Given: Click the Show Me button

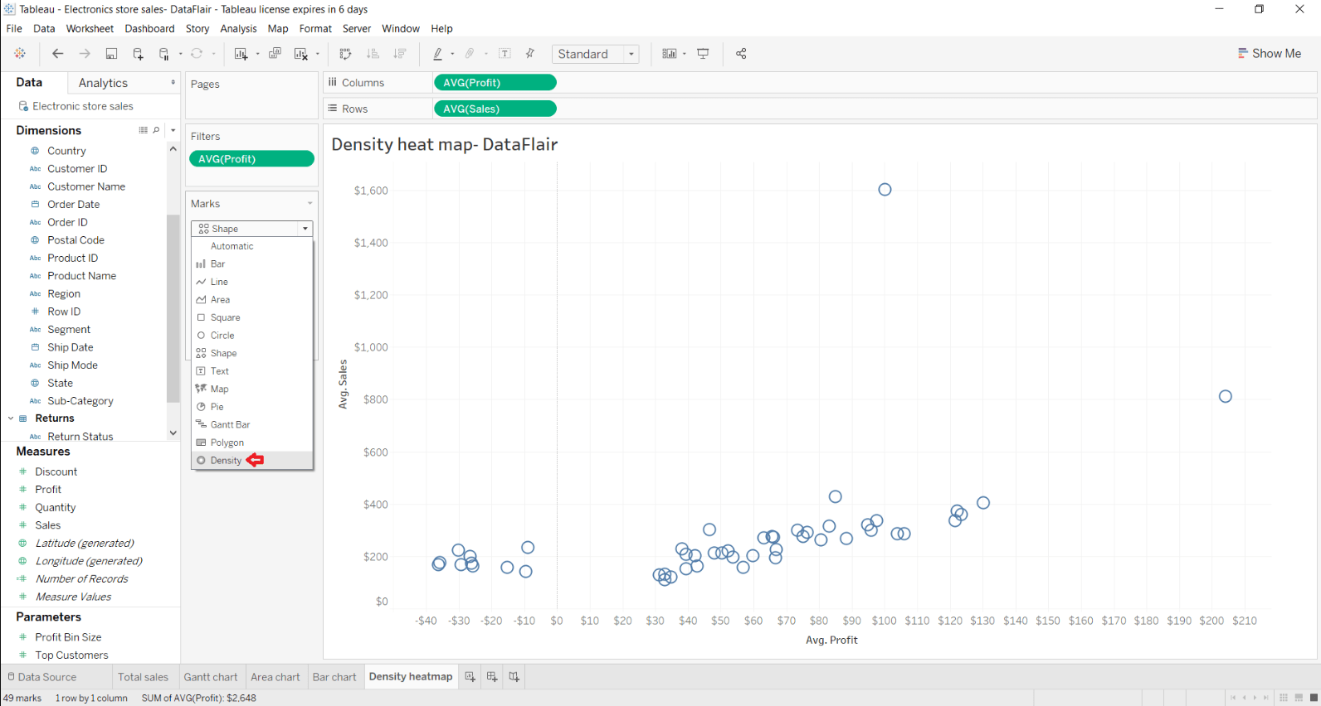Looking at the screenshot, I should [1270, 53].
